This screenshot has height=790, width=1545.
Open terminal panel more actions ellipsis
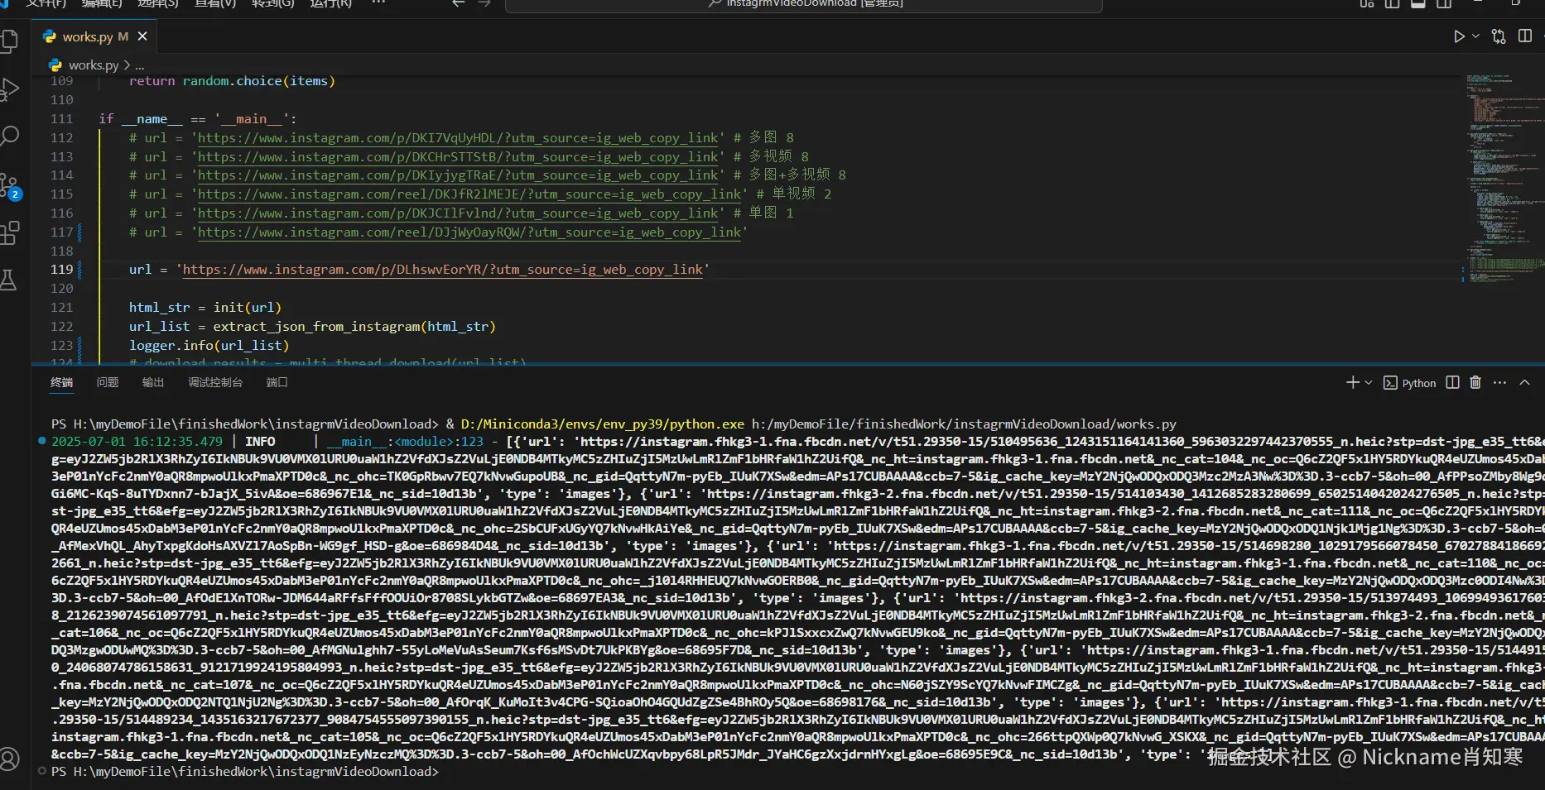point(1499,382)
